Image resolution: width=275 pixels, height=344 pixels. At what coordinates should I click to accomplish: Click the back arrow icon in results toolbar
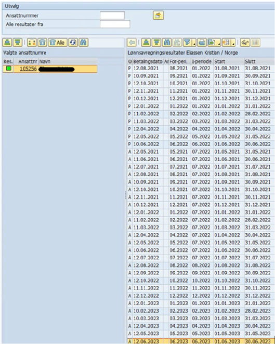(x=132, y=42)
